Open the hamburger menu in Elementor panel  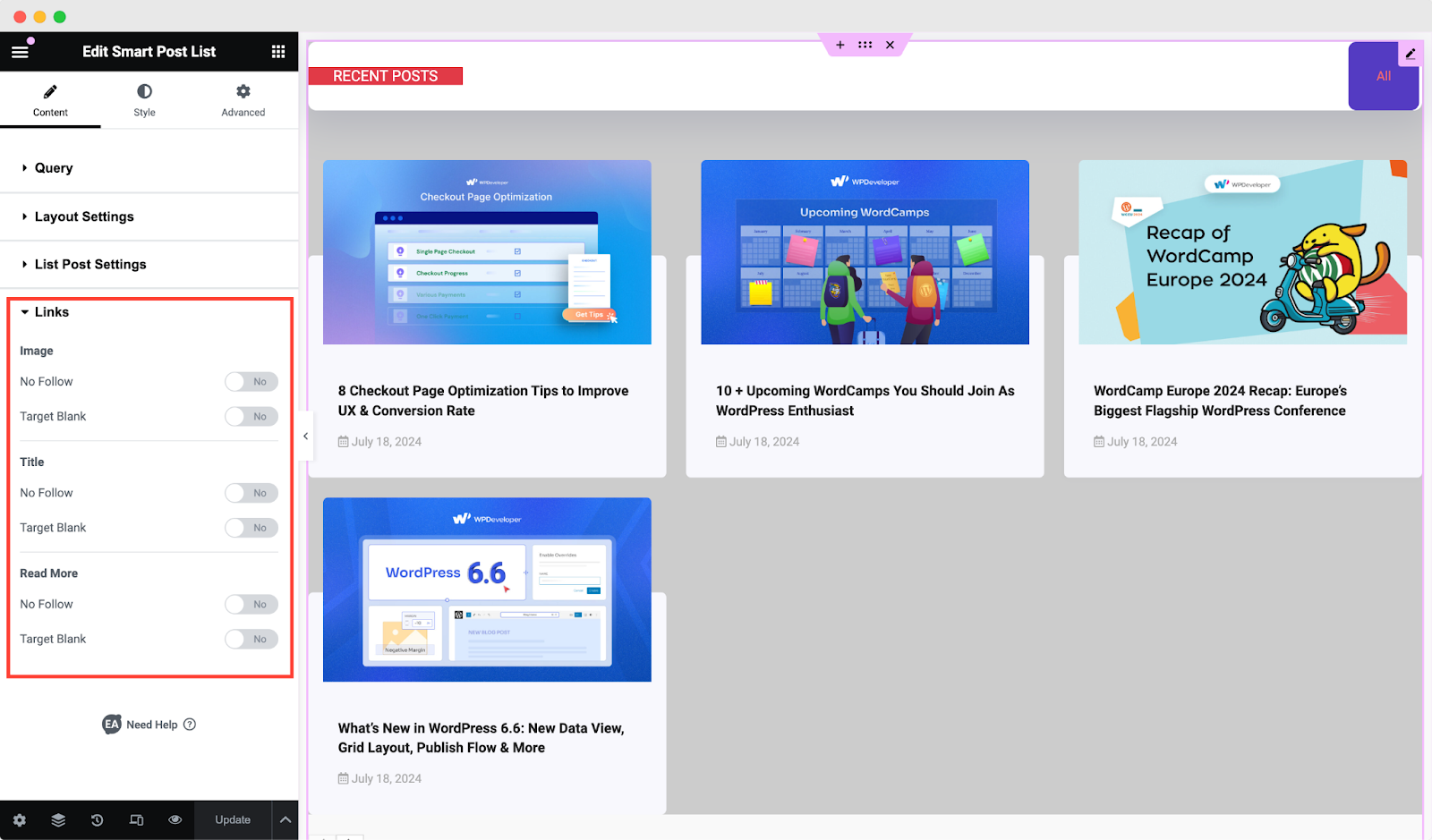[20, 52]
